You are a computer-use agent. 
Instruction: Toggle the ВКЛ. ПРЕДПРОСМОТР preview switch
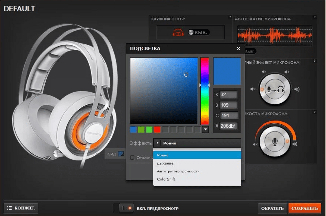pos(124,208)
